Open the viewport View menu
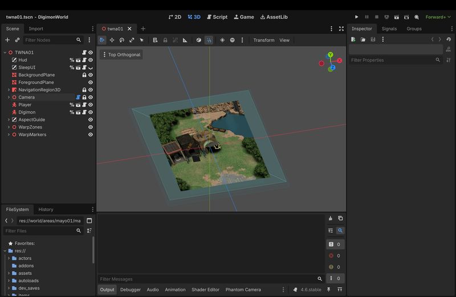This screenshot has width=456, height=297. (x=284, y=40)
